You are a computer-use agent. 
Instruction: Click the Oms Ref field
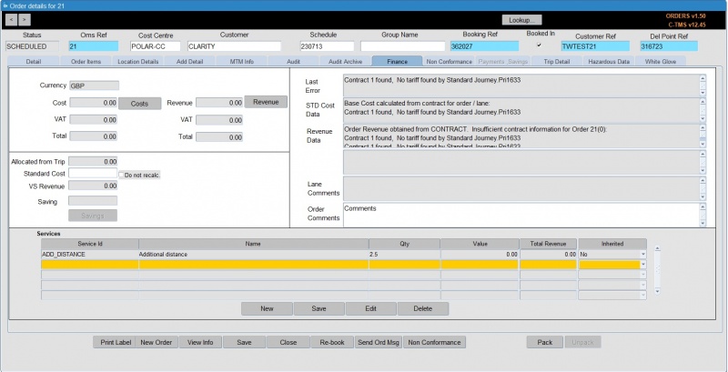(94, 46)
